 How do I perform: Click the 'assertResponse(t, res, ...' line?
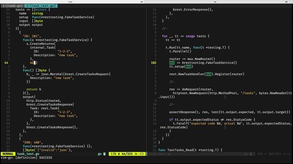[229, 112]
